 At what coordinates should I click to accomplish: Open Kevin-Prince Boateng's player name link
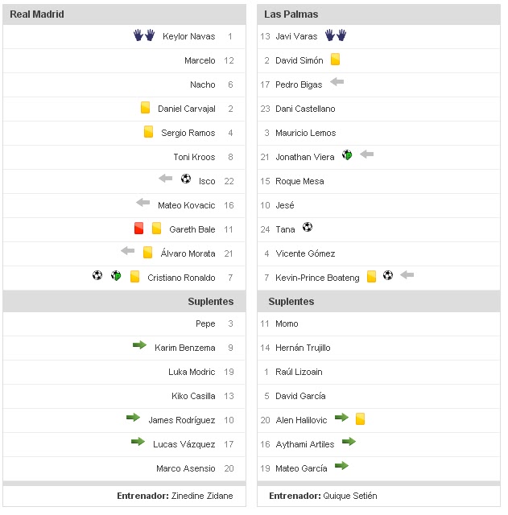[x=317, y=278]
